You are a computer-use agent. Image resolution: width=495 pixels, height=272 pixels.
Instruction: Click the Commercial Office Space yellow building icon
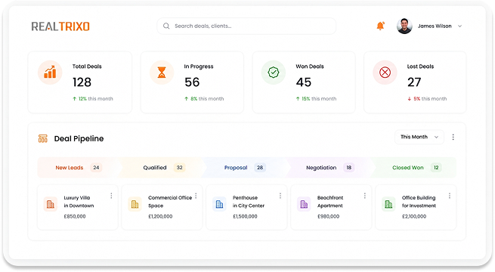[x=135, y=204]
